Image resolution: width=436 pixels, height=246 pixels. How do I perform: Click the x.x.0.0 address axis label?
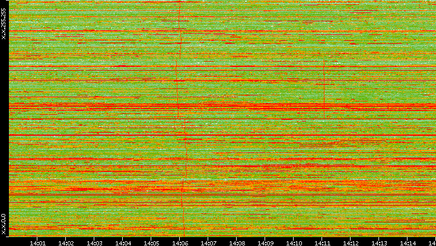tap(4, 224)
